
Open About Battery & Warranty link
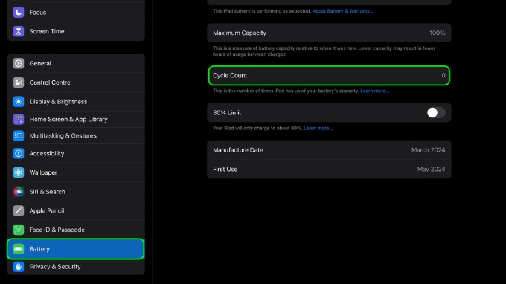coord(342,11)
